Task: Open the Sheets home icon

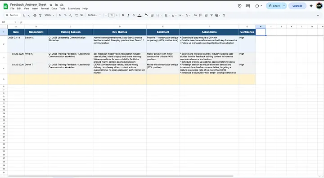Action: [5, 6]
